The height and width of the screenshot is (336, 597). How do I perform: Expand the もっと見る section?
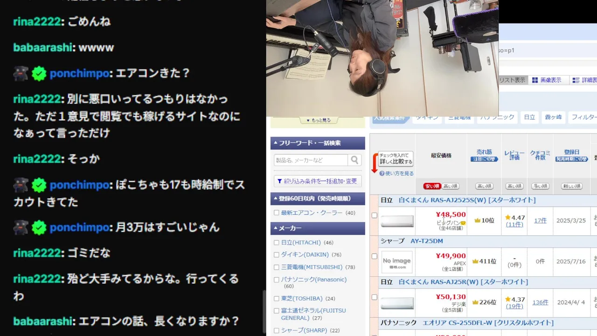(318, 120)
